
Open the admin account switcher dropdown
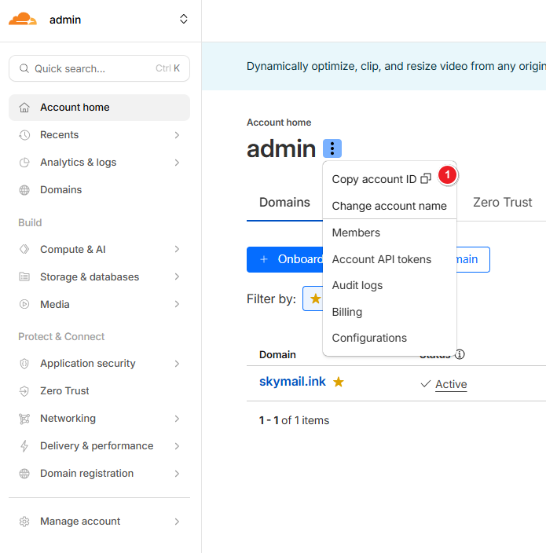click(x=183, y=20)
